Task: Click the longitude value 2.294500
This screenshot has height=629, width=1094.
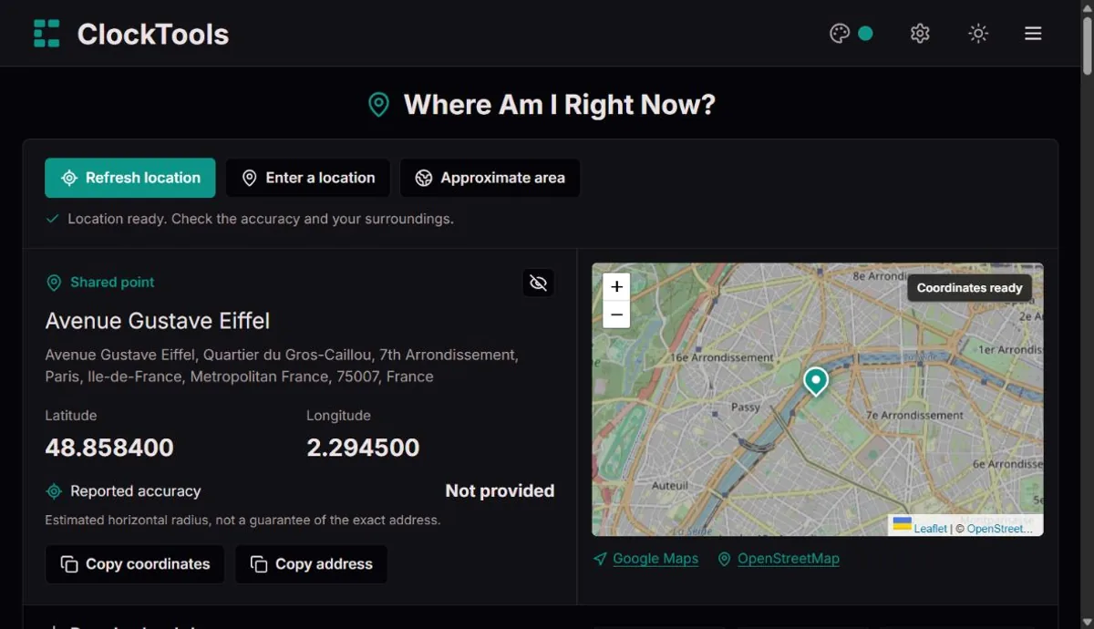Action: pyautogui.click(x=363, y=448)
